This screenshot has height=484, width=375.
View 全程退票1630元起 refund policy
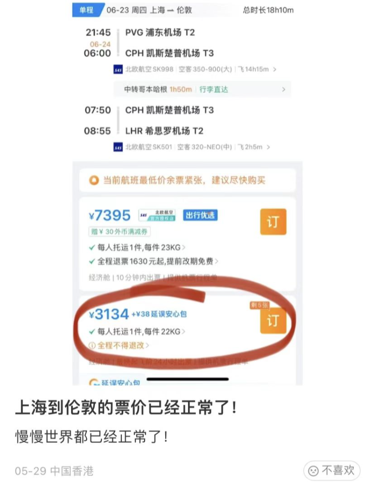[154, 261]
